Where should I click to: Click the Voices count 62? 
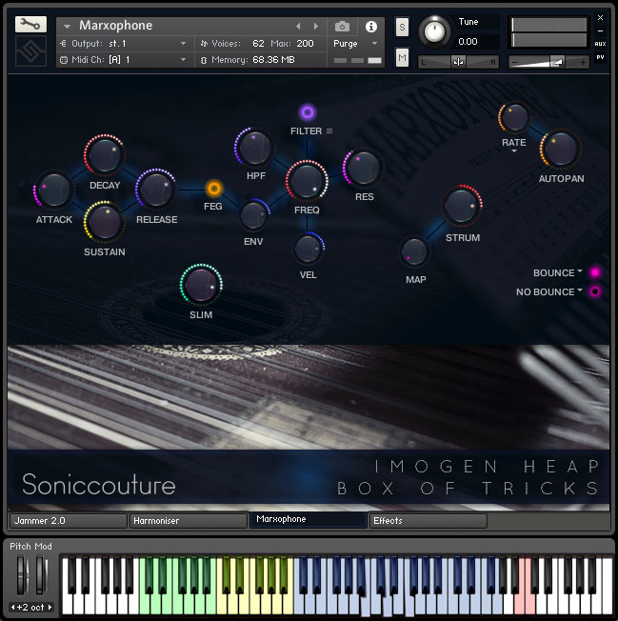pos(258,44)
